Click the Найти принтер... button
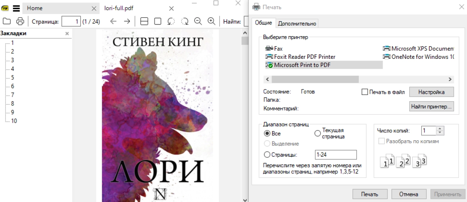The image size is (467, 202). [x=431, y=107]
